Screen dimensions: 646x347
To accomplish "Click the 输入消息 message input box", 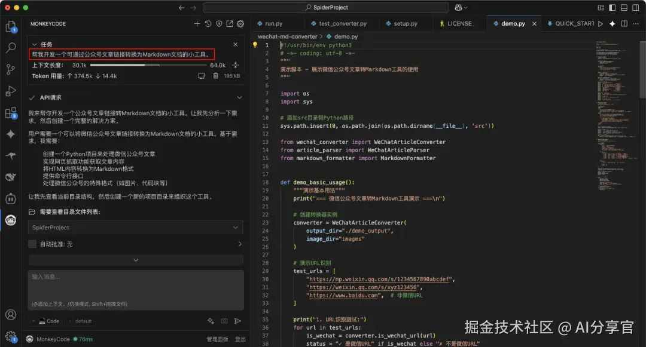I will click(x=136, y=290).
